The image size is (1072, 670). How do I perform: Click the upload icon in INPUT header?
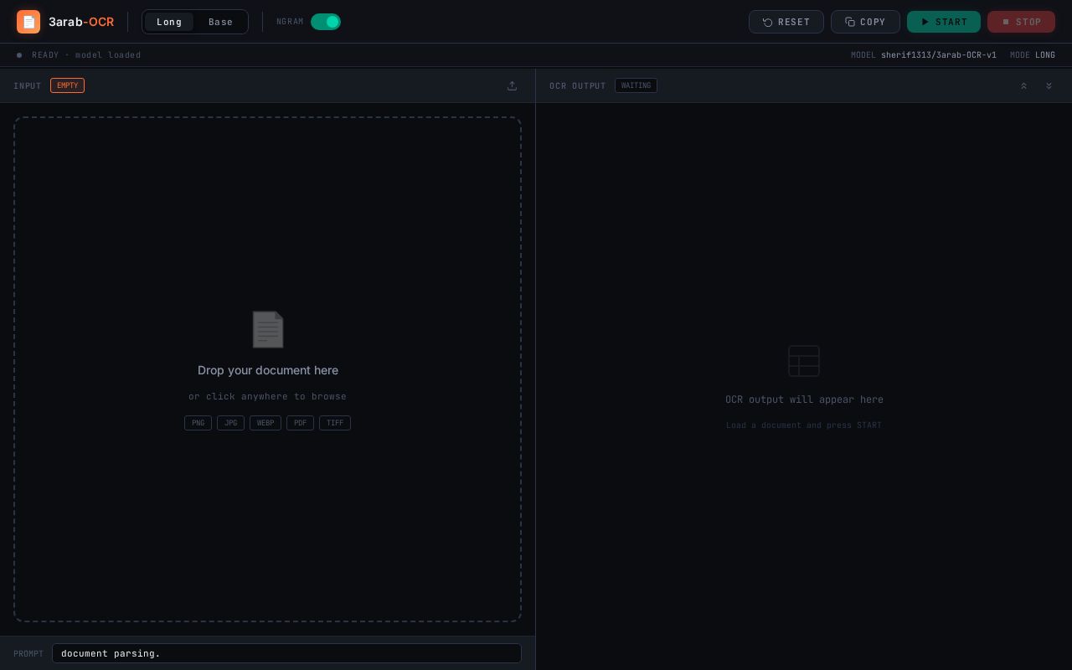click(512, 85)
